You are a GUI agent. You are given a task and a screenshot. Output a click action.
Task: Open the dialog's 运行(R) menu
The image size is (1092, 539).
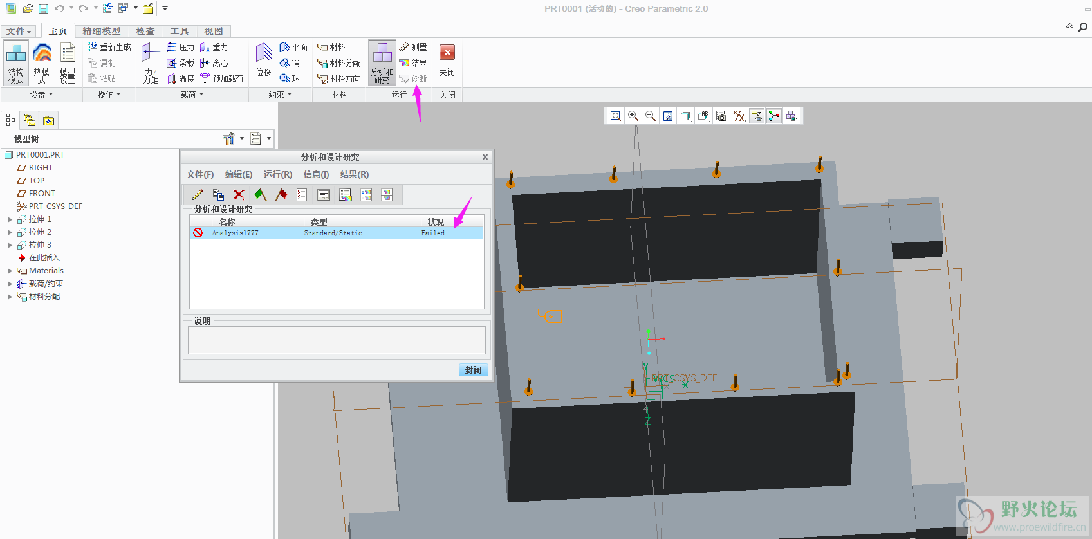pos(278,174)
